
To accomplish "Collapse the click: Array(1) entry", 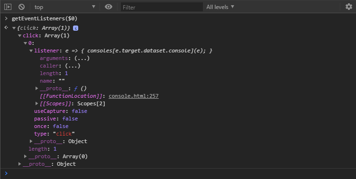I will pyautogui.click(x=20, y=36).
